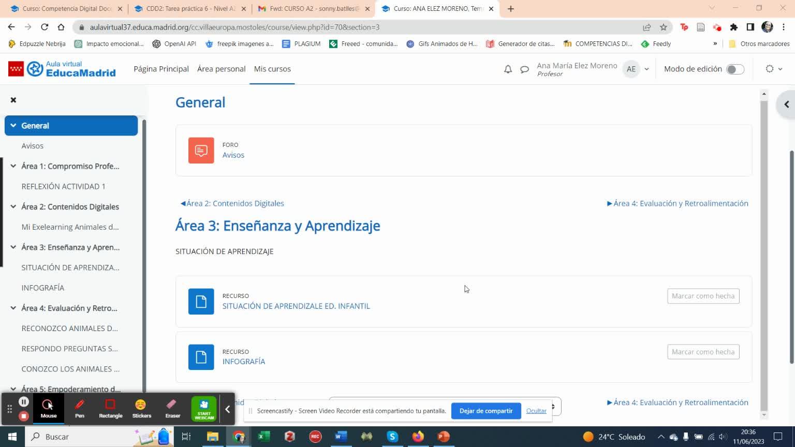This screenshot has width=795, height=447.
Task: Open the Chrome extensions puzzle icon
Action: click(x=733, y=27)
